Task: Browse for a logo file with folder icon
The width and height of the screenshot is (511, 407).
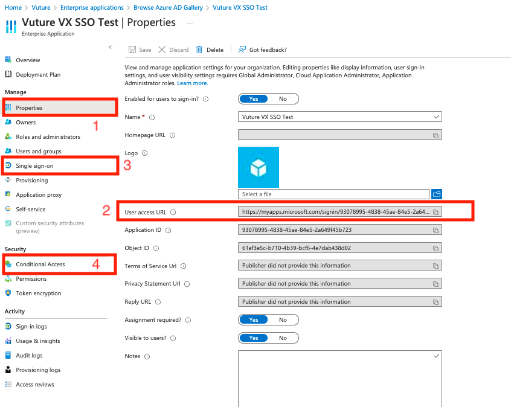Action: click(437, 194)
